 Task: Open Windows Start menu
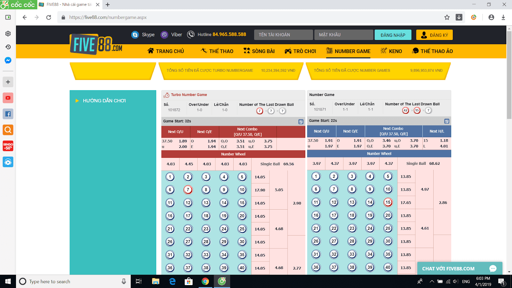click(8, 281)
